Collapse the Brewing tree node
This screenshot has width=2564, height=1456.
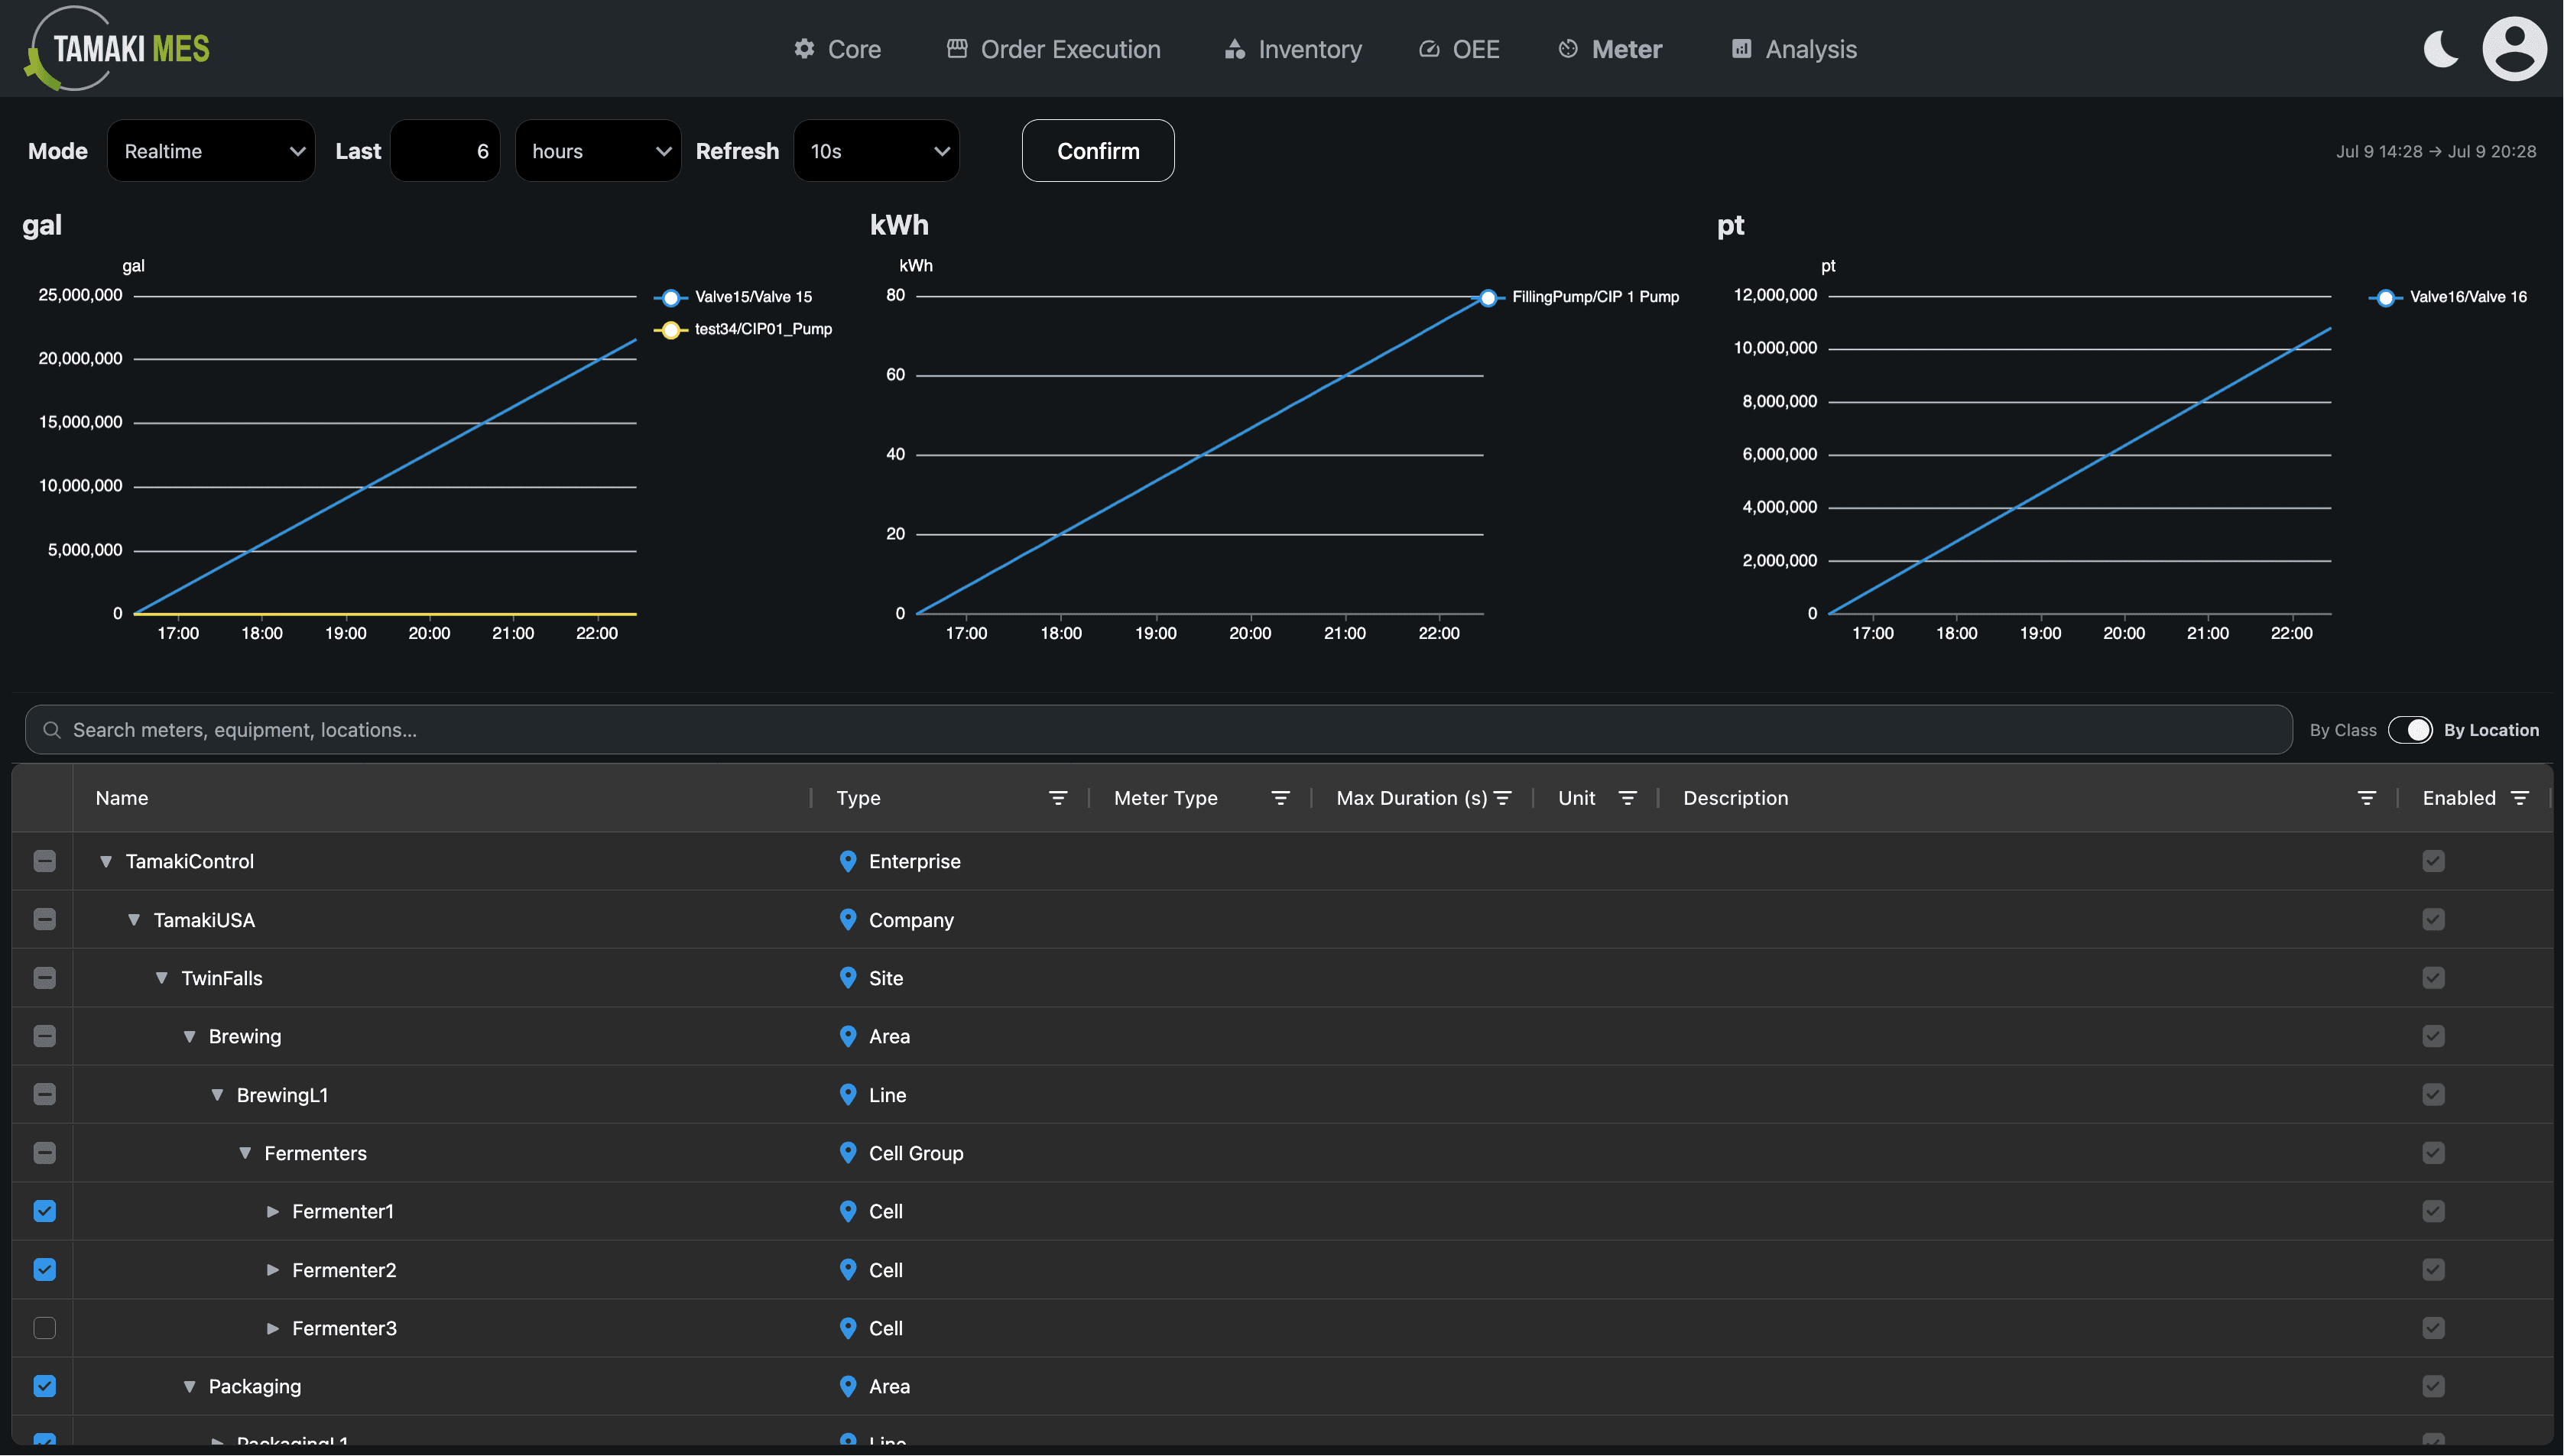point(189,1036)
